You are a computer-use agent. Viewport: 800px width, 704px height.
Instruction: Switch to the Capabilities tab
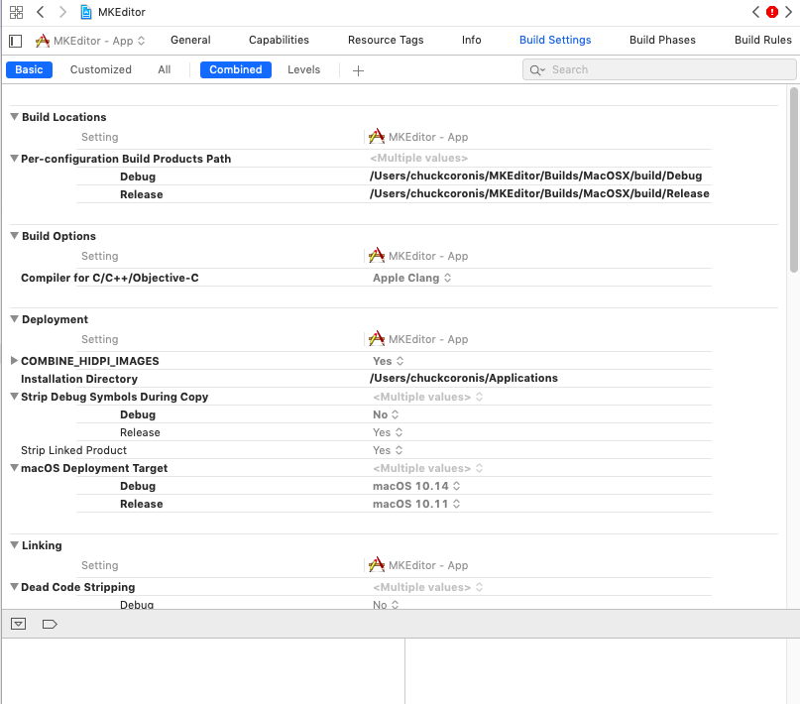(280, 40)
